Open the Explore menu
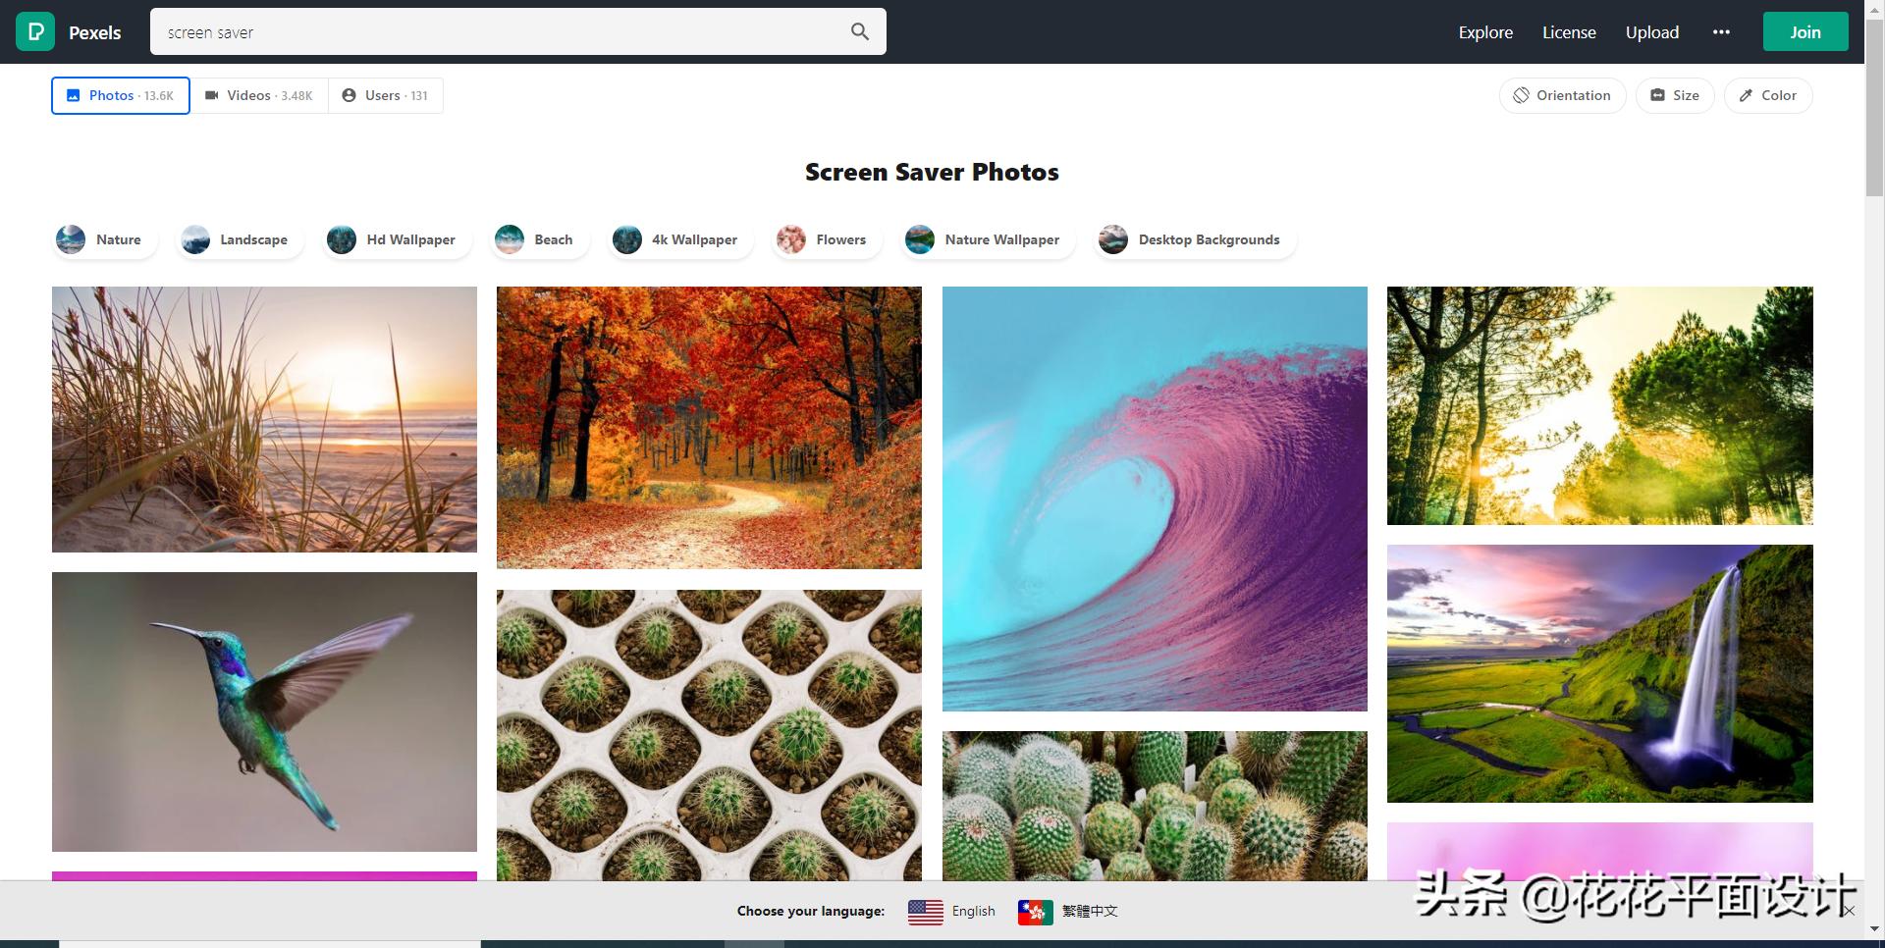This screenshot has height=948, width=1885. pos(1485,32)
